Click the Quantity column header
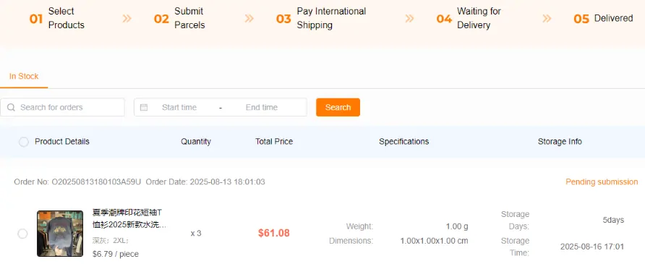Screen dimensions: 645x264 [196, 142]
